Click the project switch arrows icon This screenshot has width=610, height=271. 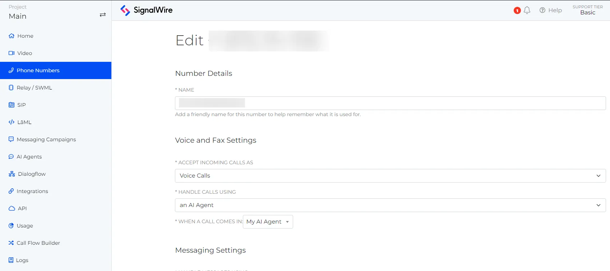click(102, 15)
